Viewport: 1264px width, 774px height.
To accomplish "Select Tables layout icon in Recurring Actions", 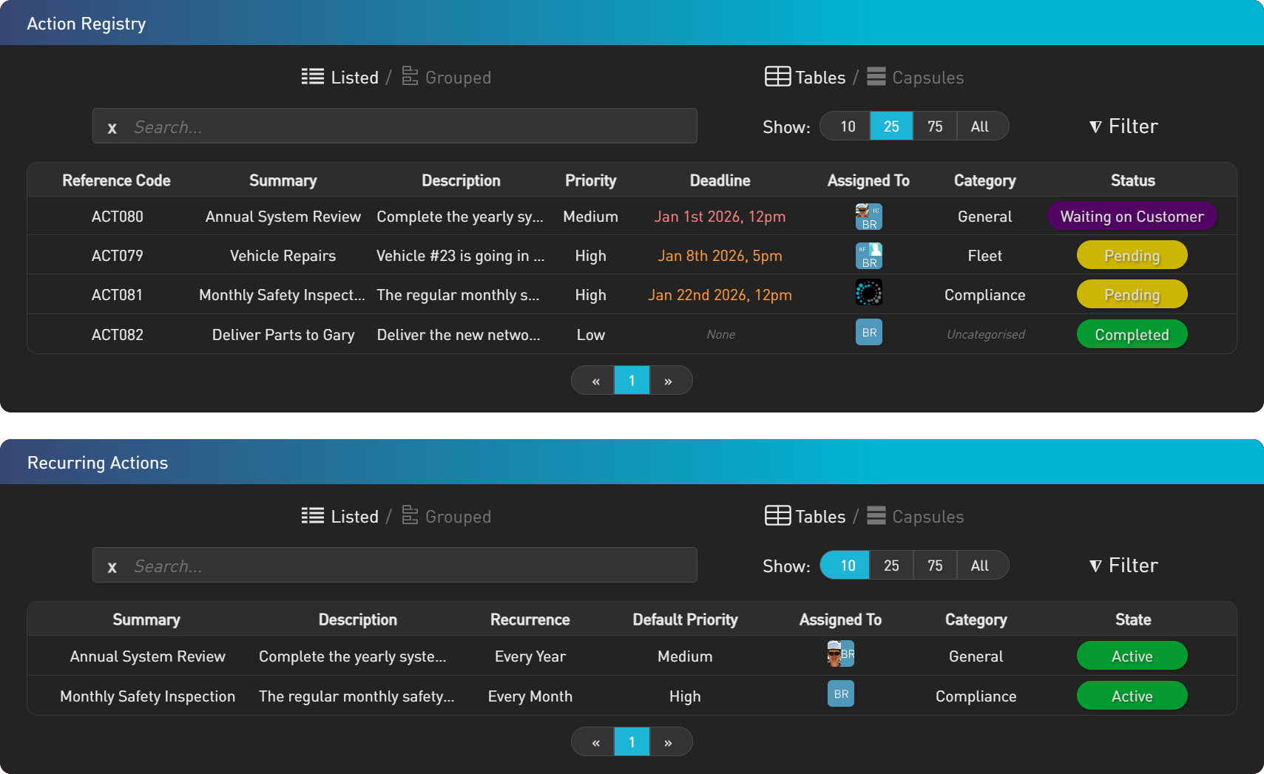I will coord(777,516).
